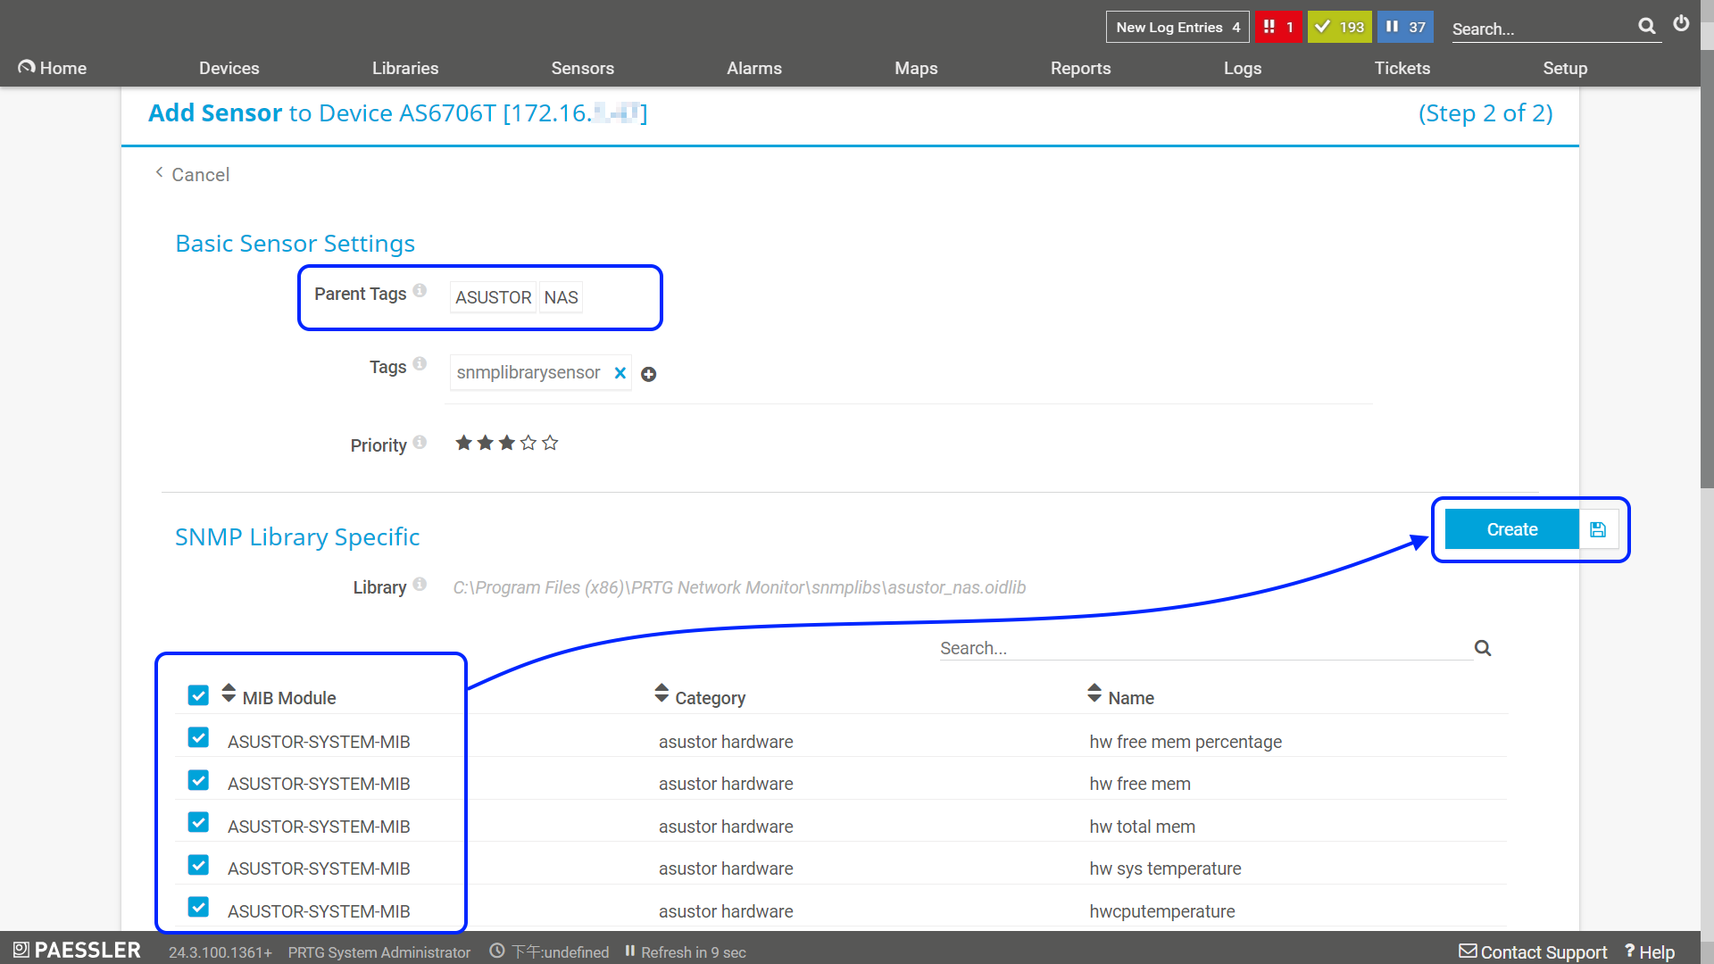Click Contact Support in the footer
This screenshot has height=964, width=1714.
[1533, 952]
